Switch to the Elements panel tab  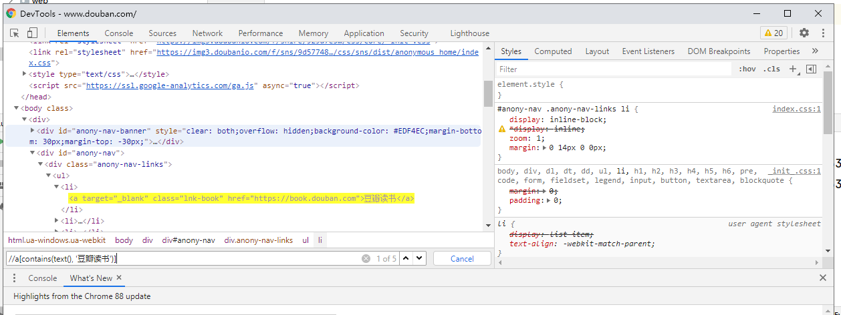(73, 33)
